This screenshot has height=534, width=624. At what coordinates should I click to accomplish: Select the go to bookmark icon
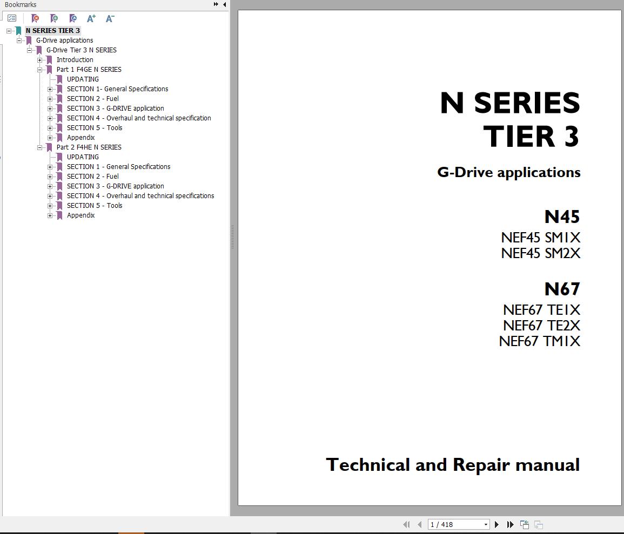72,18
